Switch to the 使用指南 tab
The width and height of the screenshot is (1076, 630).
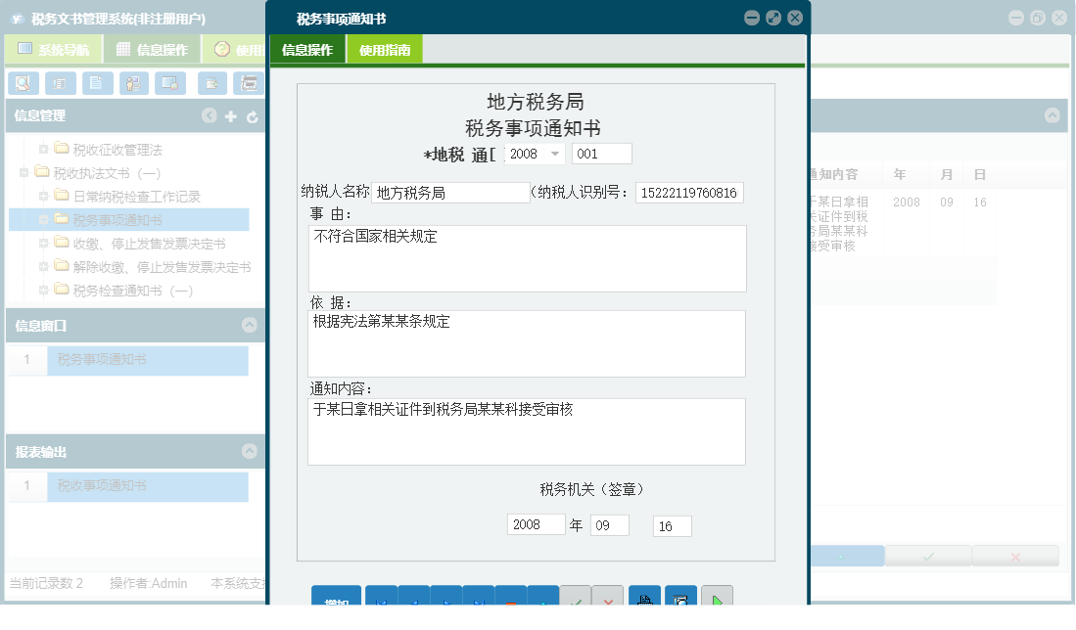click(x=385, y=50)
